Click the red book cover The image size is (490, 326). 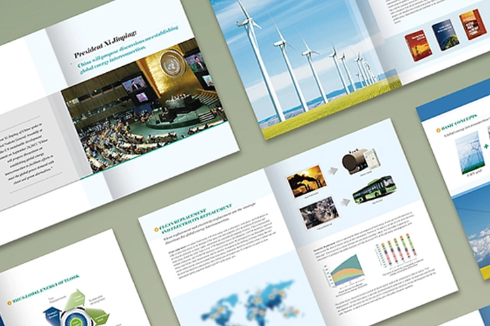point(418,45)
